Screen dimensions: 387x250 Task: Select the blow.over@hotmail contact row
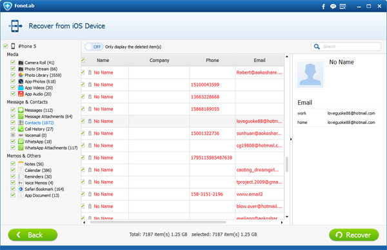click(183, 206)
